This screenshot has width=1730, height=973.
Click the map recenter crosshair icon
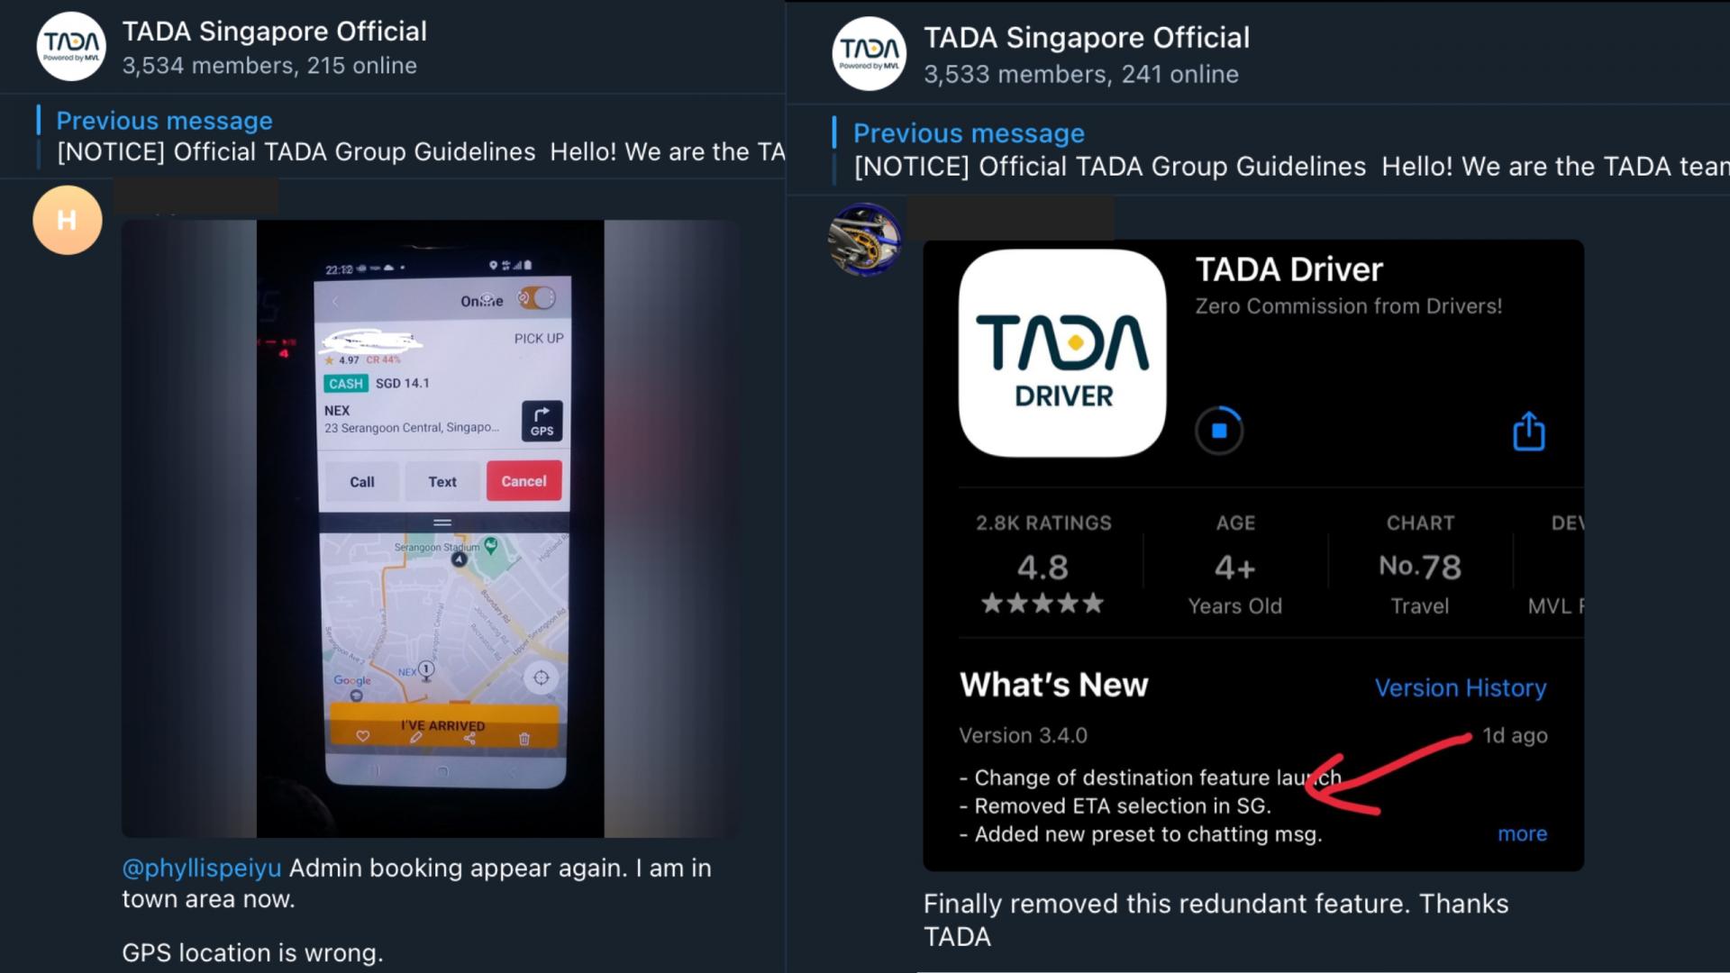click(541, 677)
